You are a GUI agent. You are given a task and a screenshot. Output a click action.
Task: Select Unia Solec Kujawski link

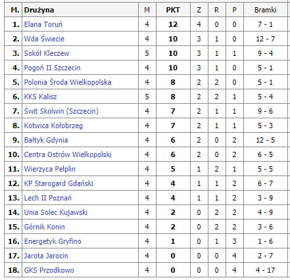(56, 212)
